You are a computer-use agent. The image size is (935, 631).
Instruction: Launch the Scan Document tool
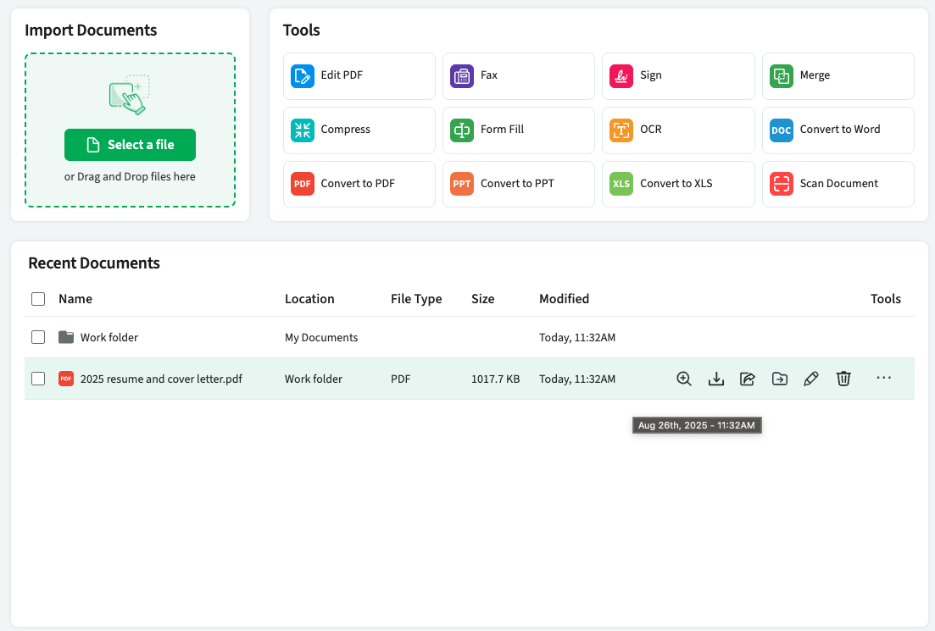click(x=838, y=184)
